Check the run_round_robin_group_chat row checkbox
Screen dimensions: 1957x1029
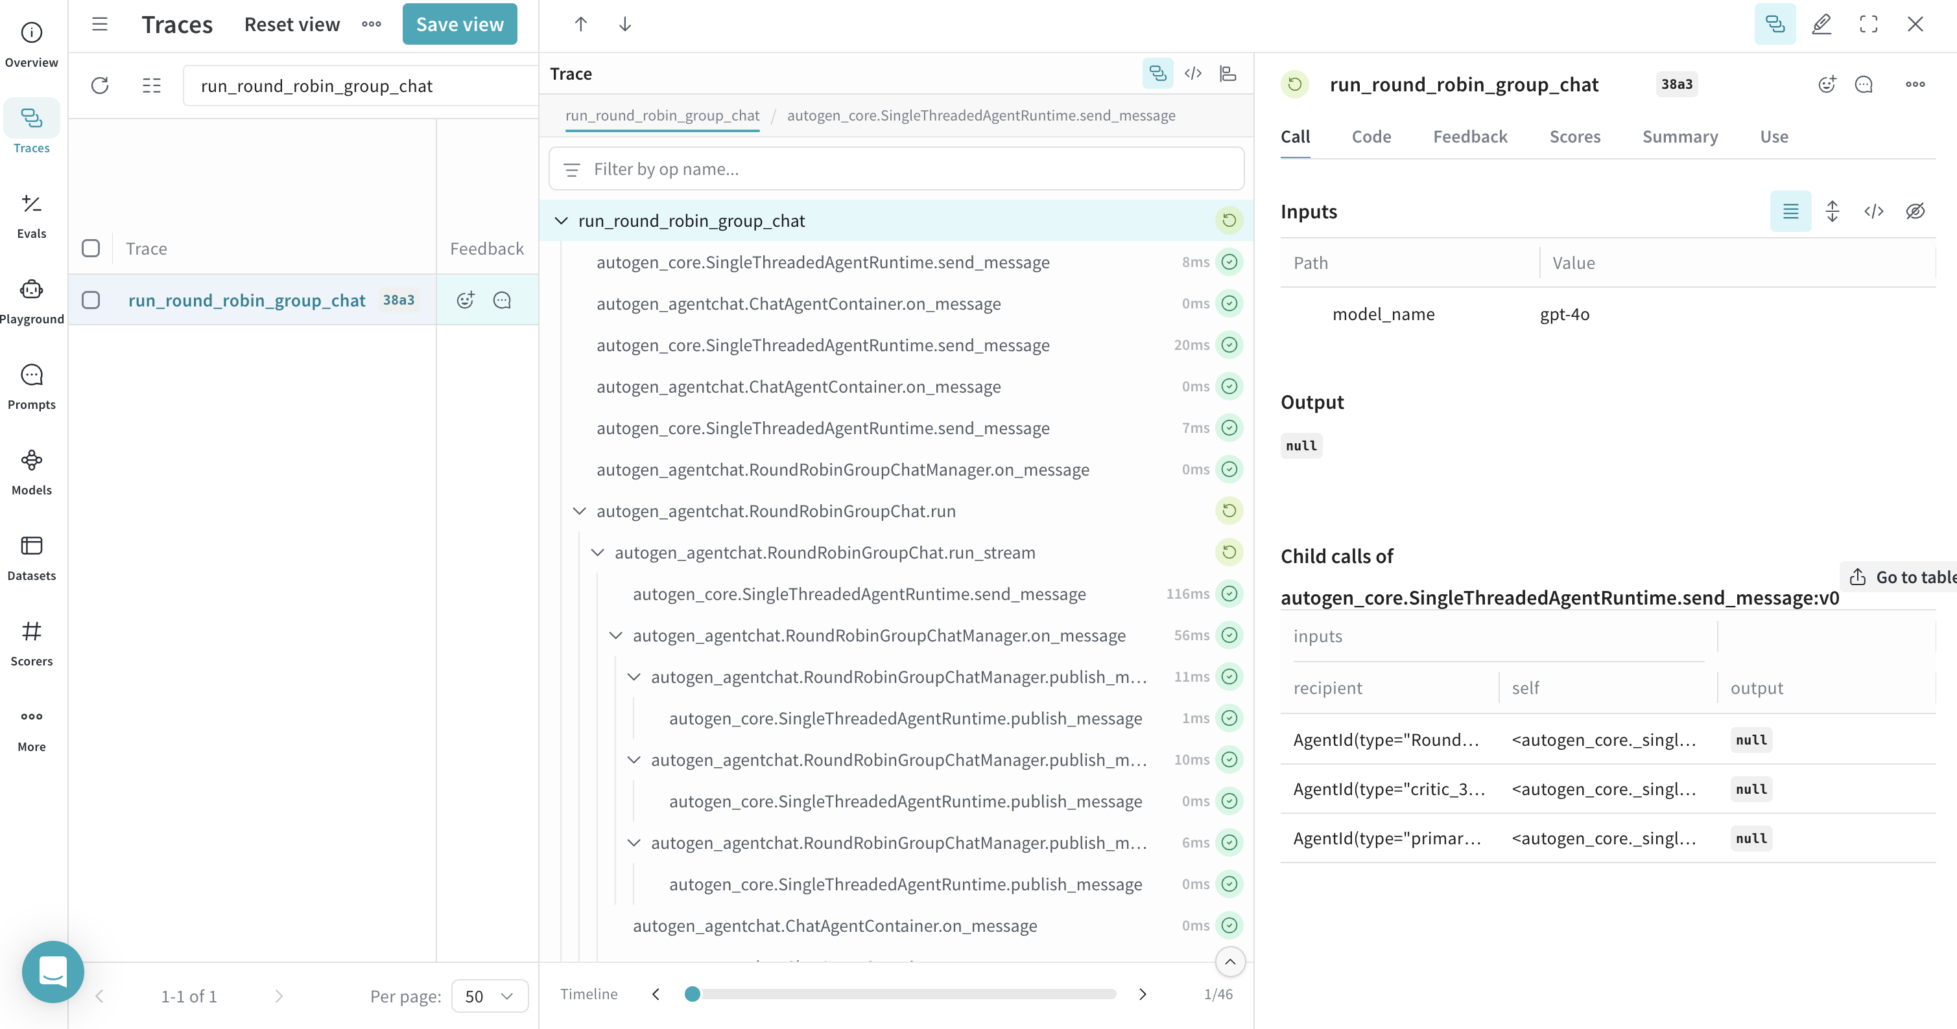90,300
